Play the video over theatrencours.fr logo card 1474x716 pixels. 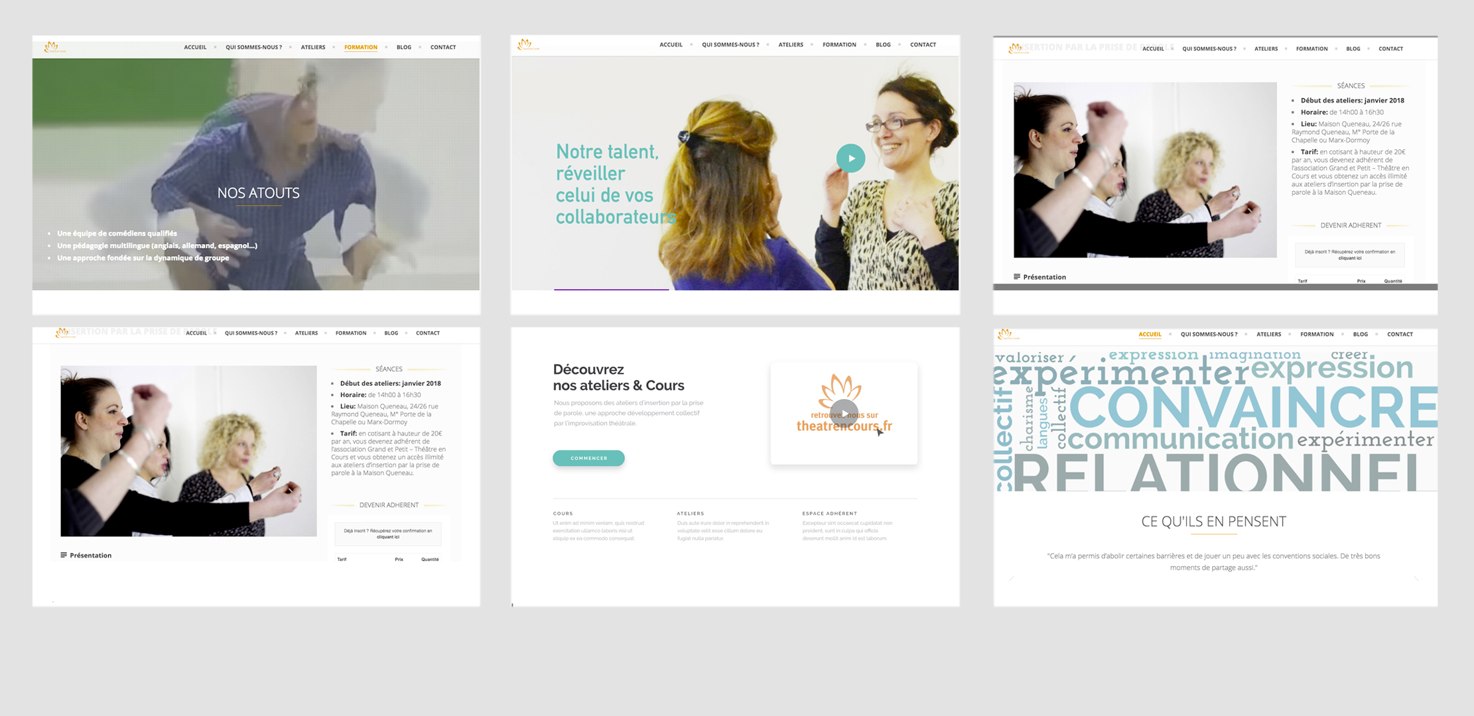click(844, 412)
